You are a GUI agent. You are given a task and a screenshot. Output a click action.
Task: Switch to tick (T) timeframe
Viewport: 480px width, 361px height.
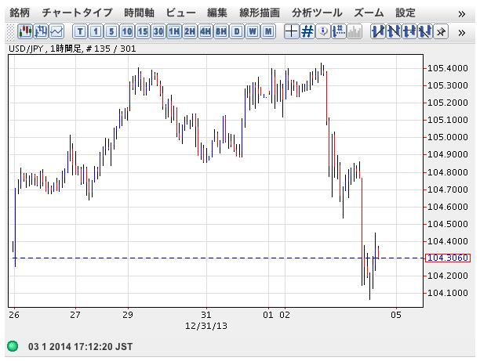80,31
